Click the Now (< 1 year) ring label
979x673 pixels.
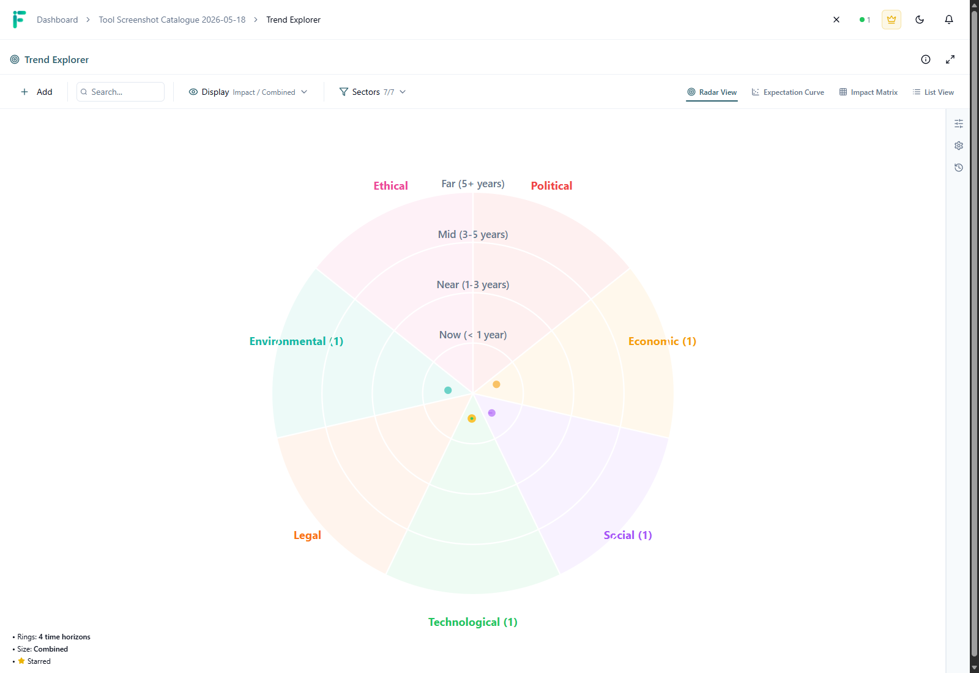(x=473, y=335)
